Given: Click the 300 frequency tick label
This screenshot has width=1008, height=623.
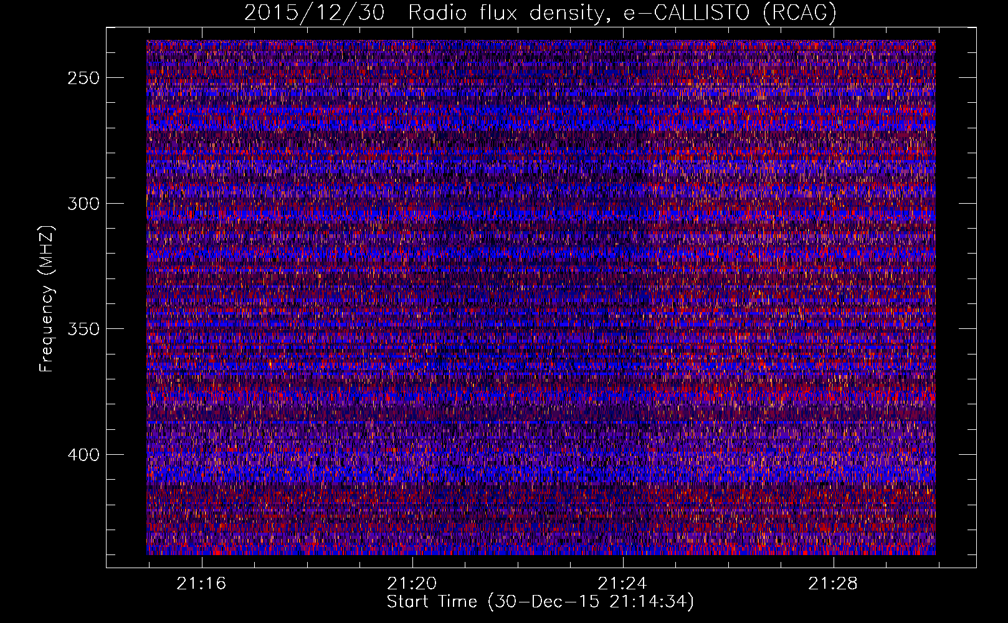Looking at the screenshot, I should coord(83,204).
